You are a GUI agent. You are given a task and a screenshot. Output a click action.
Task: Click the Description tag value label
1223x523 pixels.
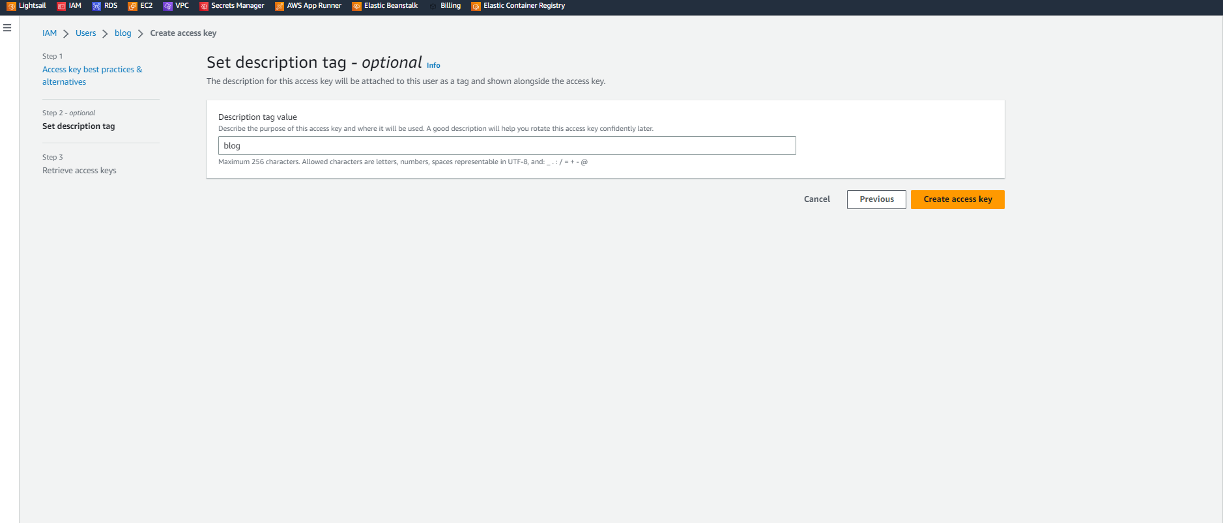tap(257, 117)
